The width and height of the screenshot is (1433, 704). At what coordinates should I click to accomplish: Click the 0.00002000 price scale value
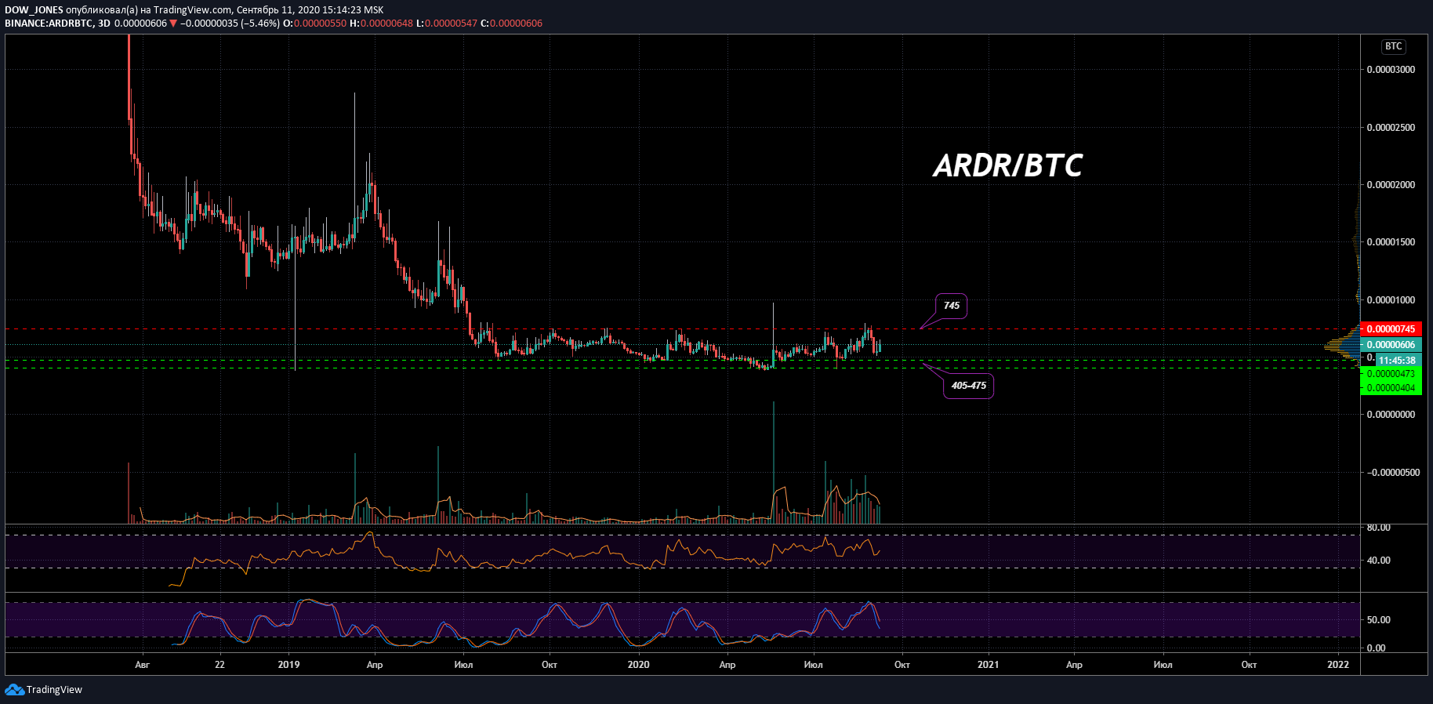[x=1391, y=185]
